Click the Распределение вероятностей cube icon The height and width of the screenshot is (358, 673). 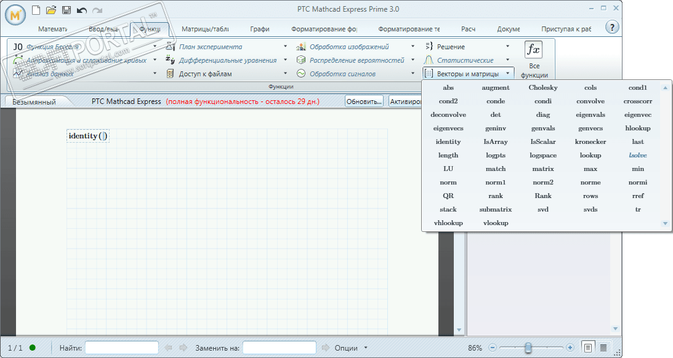301,60
